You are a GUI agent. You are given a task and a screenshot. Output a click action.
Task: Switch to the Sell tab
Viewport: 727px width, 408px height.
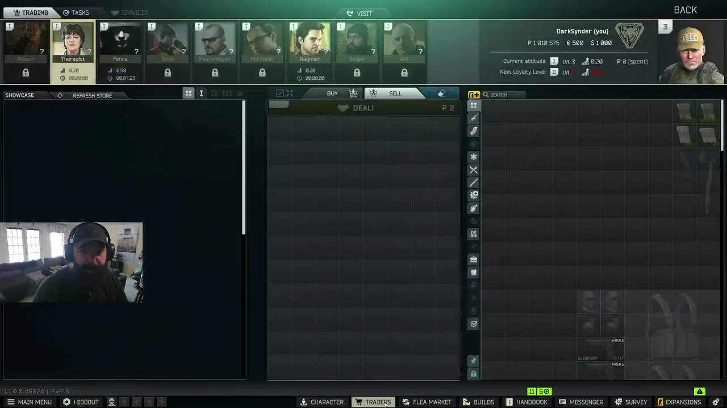click(395, 93)
